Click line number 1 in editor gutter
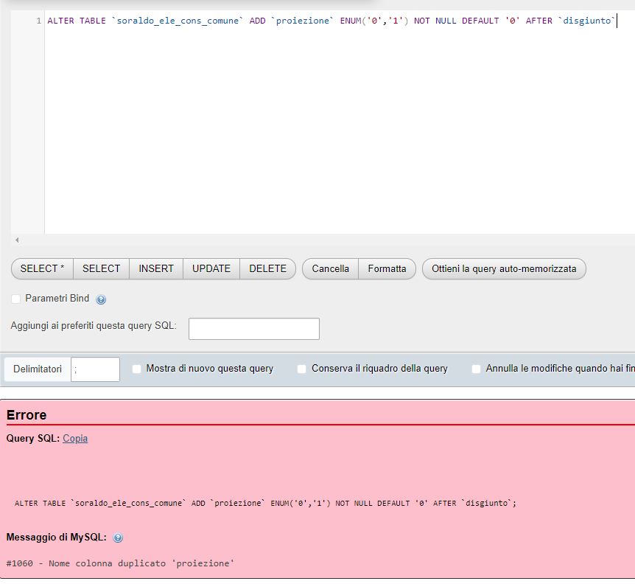635x584 pixels. [x=38, y=21]
